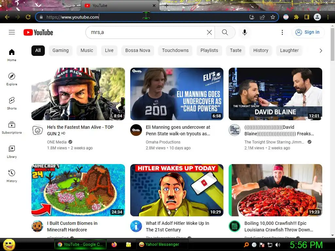
Task: Select the Playlists filter chip
Action: pyautogui.click(x=209, y=51)
